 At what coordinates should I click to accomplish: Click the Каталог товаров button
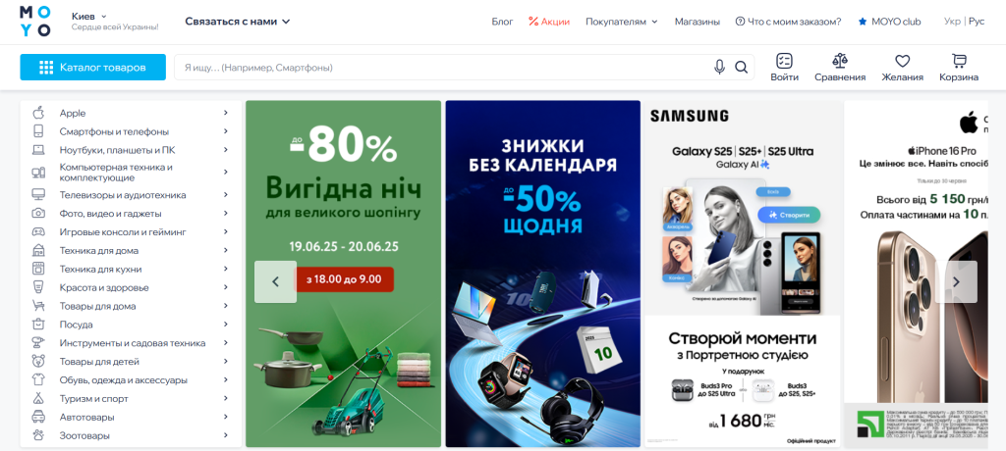[x=93, y=68]
